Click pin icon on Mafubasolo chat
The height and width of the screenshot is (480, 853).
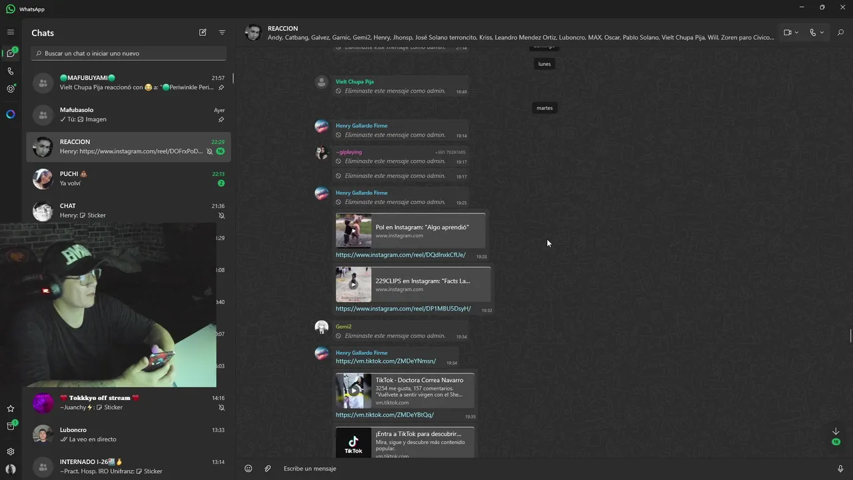[221, 119]
